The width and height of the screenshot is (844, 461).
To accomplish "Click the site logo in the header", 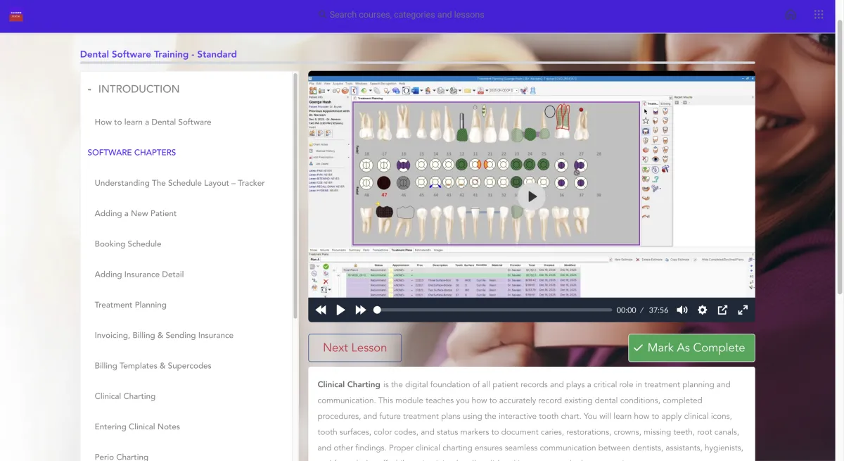I will click(16, 15).
